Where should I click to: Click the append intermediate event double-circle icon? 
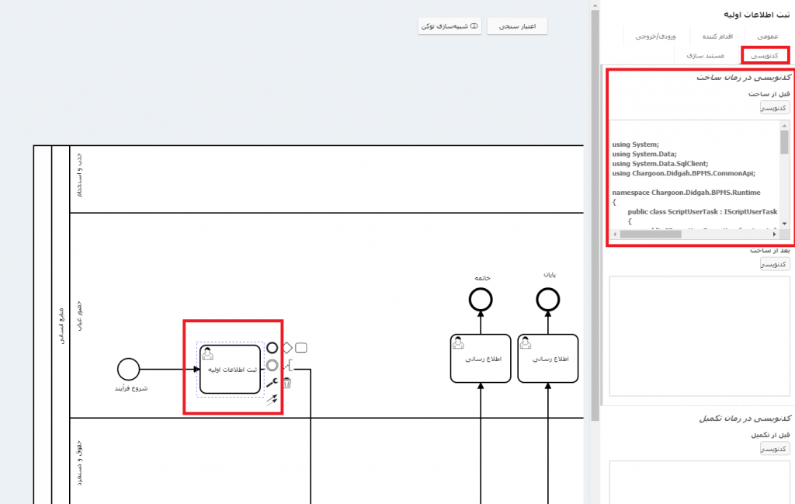click(272, 365)
